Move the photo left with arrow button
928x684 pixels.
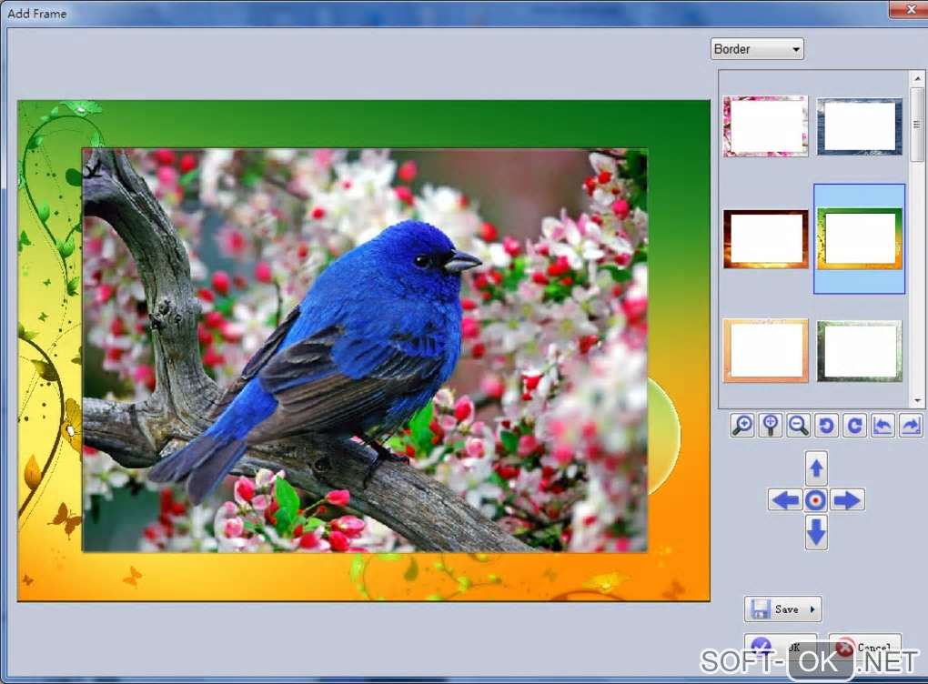785,500
